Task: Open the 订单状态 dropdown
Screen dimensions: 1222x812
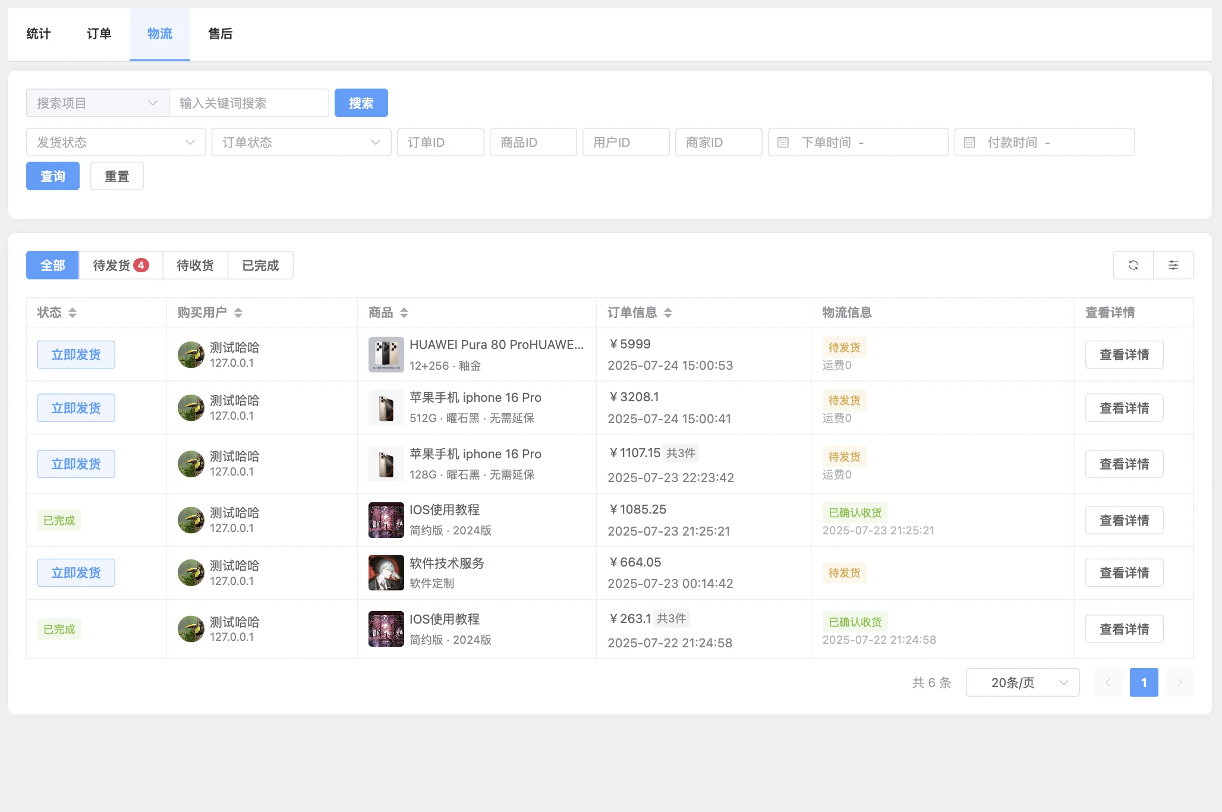Action: (301, 142)
